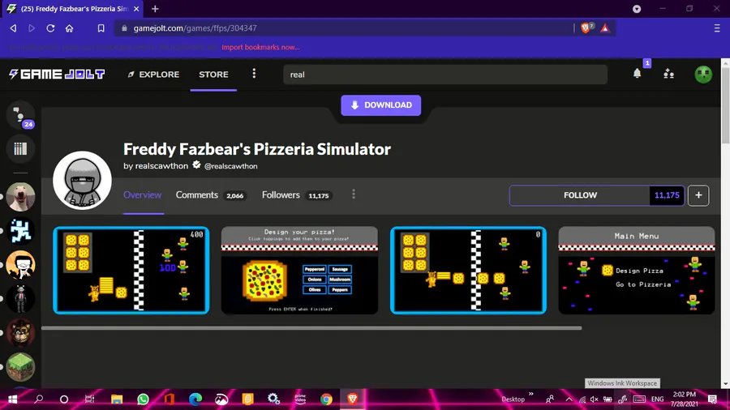
Task: Open WhatsApp from the taskbar
Action: pyautogui.click(x=143, y=399)
